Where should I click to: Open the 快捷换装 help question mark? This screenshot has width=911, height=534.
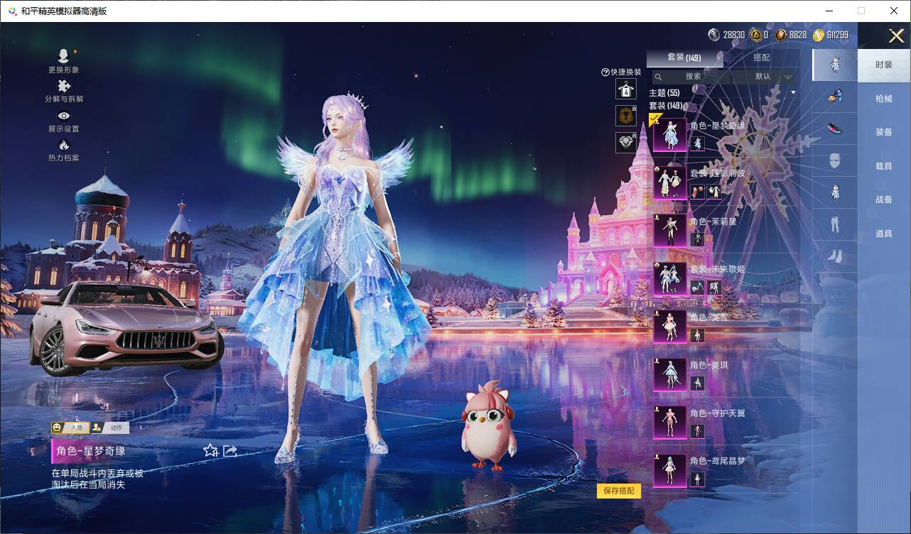tap(605, 72)
